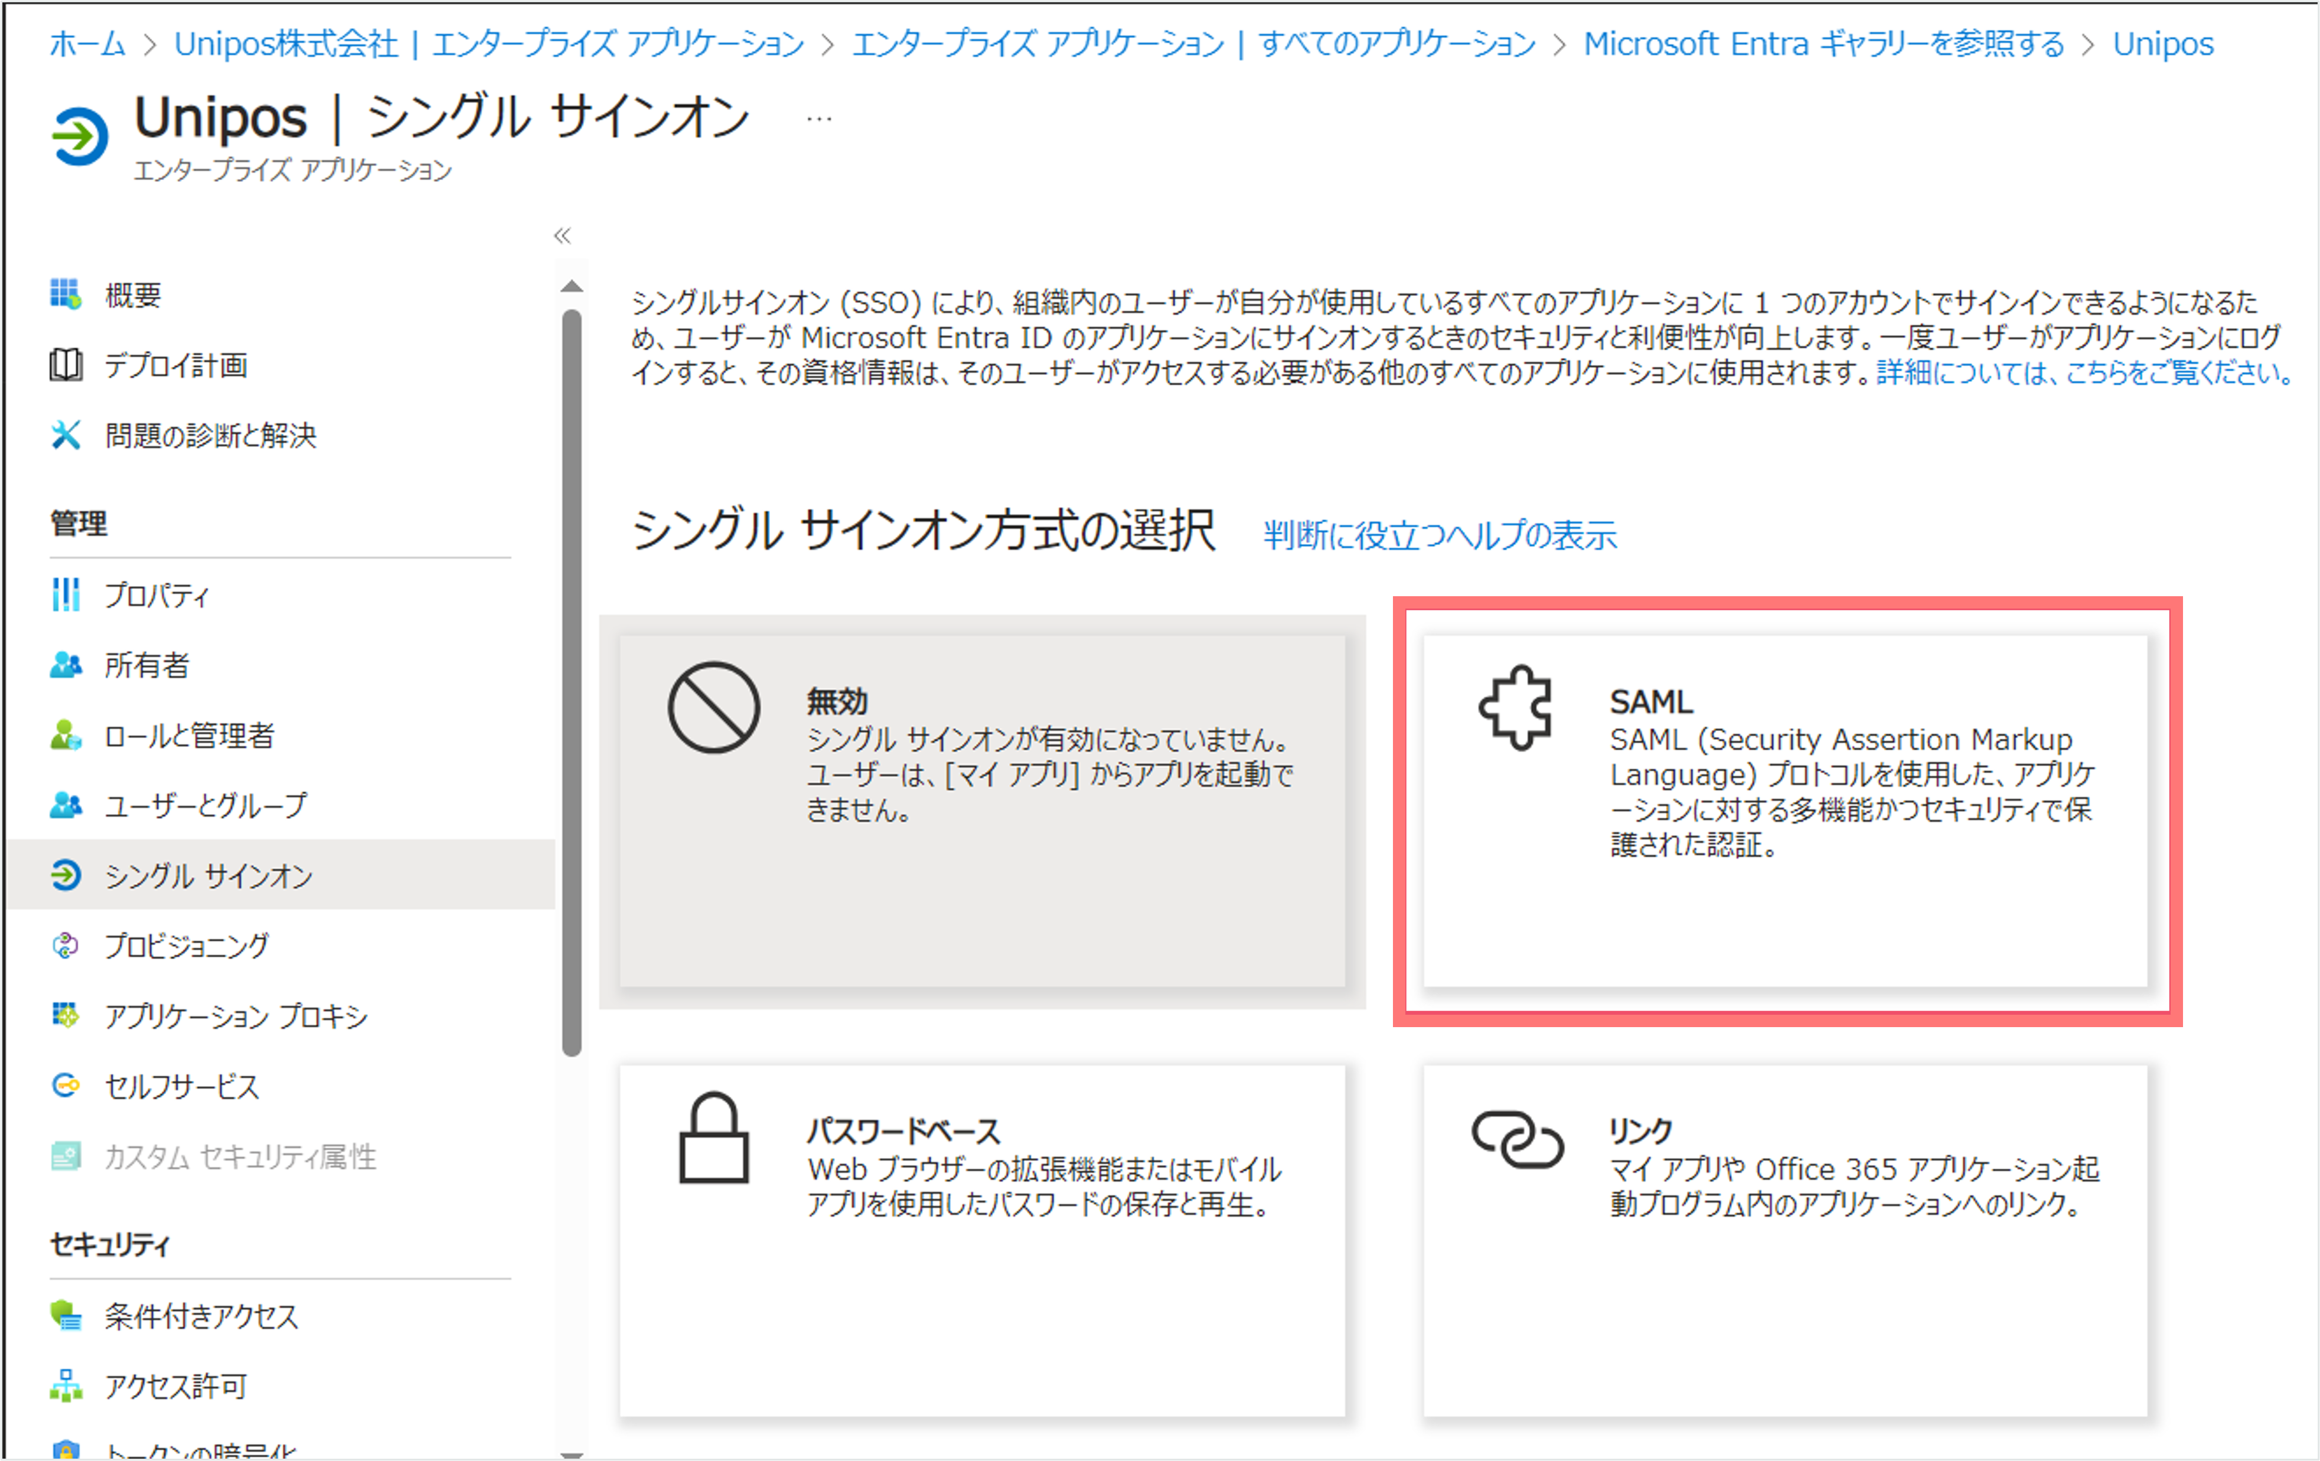
Task: Open 詳細については、こちらをご覧ください link
Action: (2085, 372)
